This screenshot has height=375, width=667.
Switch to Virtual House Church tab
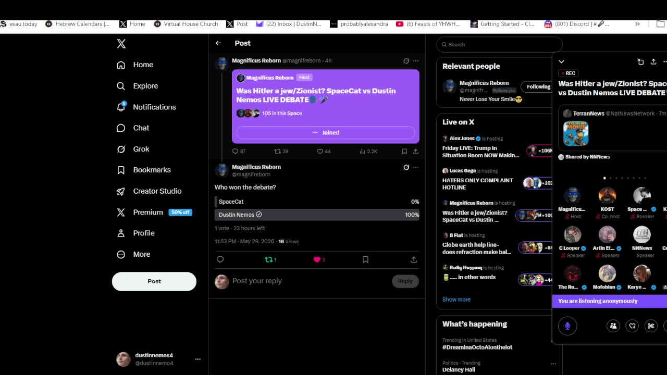click(186, 24)
